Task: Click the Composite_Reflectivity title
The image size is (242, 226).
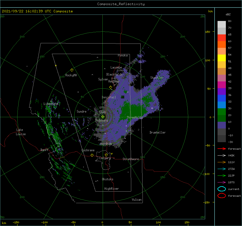Action: click(121, 4)
